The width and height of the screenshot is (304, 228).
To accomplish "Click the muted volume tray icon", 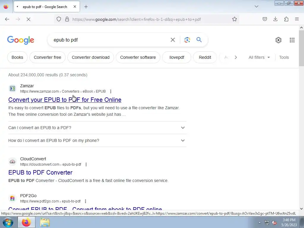I will click(x=274, y=223).
